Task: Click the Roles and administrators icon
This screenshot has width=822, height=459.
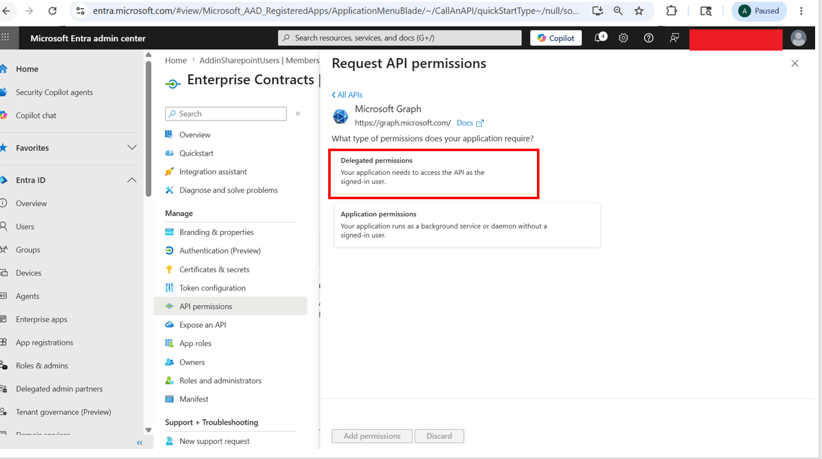Action: 169,380
